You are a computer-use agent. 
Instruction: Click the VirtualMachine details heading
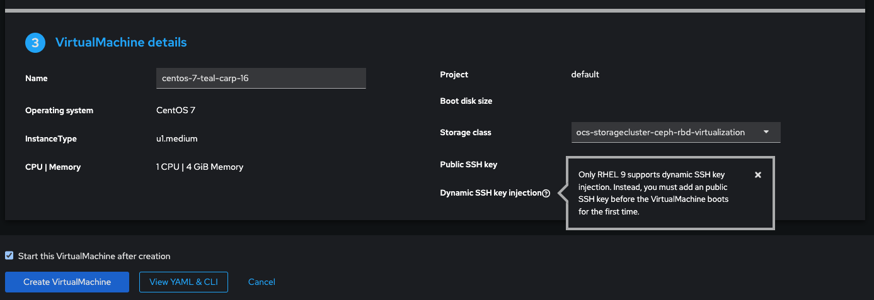pyautogui.click(x=121, y=43)
